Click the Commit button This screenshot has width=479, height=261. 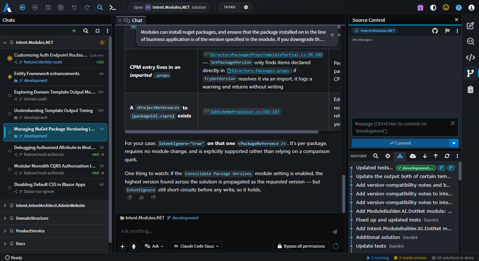pos(400,143)
